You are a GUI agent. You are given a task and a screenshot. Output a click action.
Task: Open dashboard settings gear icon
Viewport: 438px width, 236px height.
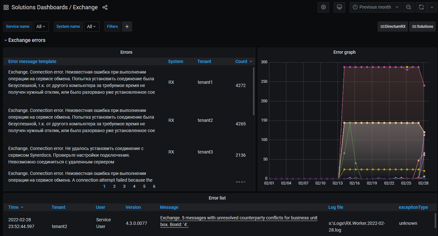tap(323, 7)
